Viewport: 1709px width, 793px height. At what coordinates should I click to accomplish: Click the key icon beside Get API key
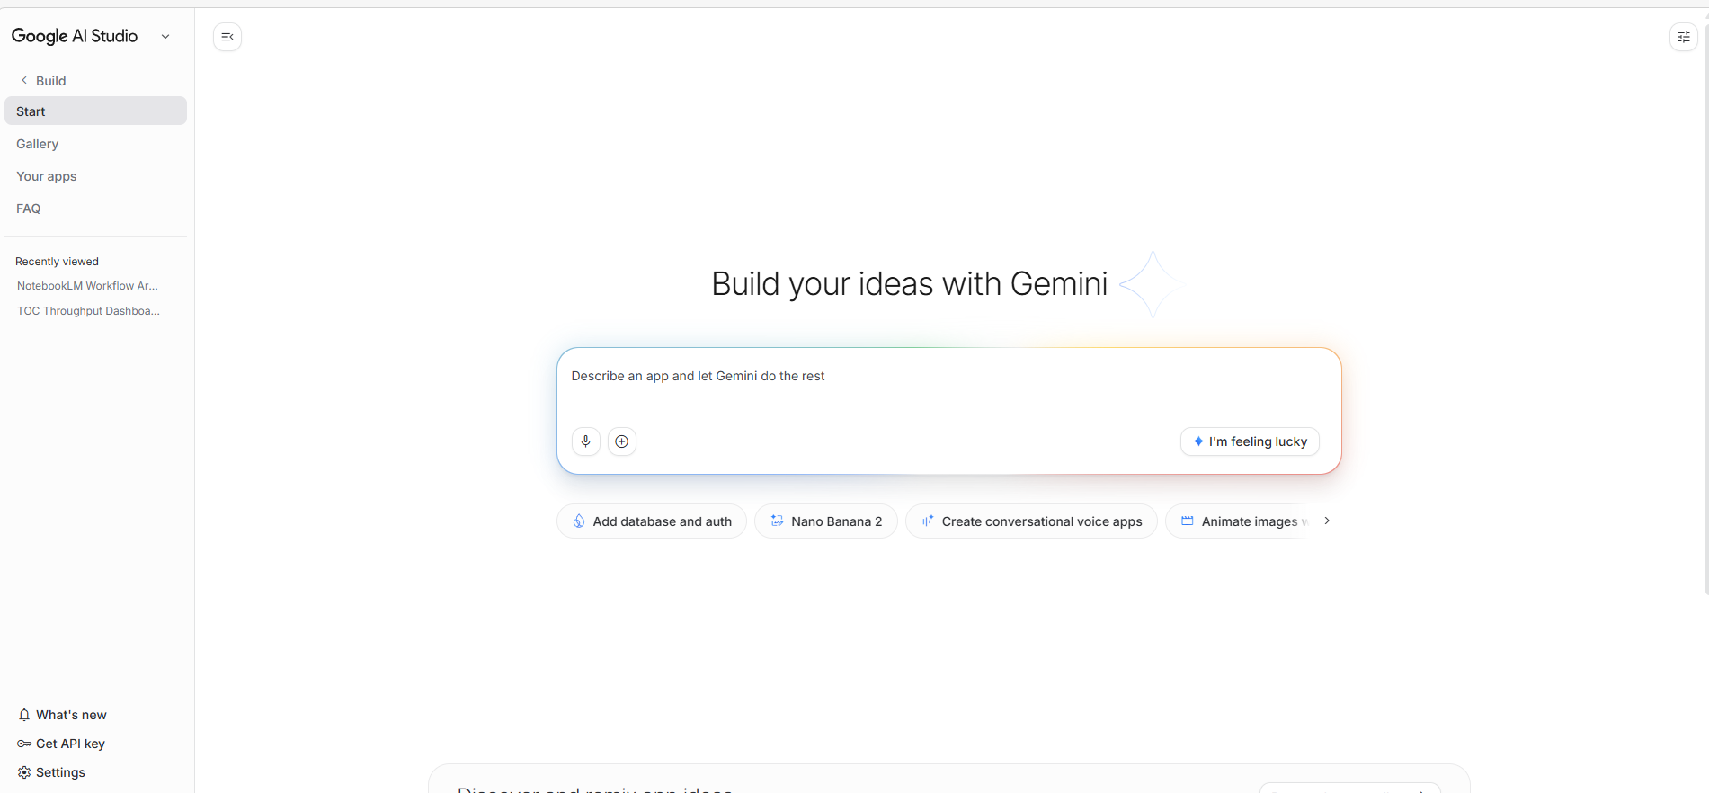24,744
